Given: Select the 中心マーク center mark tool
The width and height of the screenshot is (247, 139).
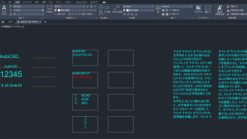Looking at the screenshot, I should pos(101,10).
